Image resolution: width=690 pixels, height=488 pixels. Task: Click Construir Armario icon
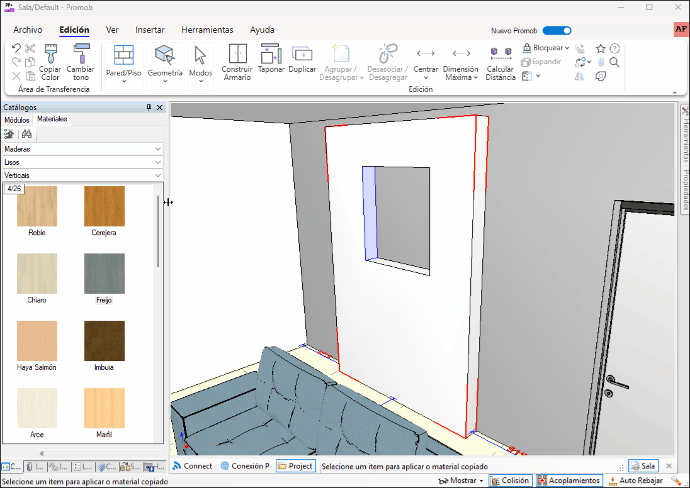[237, 62]
